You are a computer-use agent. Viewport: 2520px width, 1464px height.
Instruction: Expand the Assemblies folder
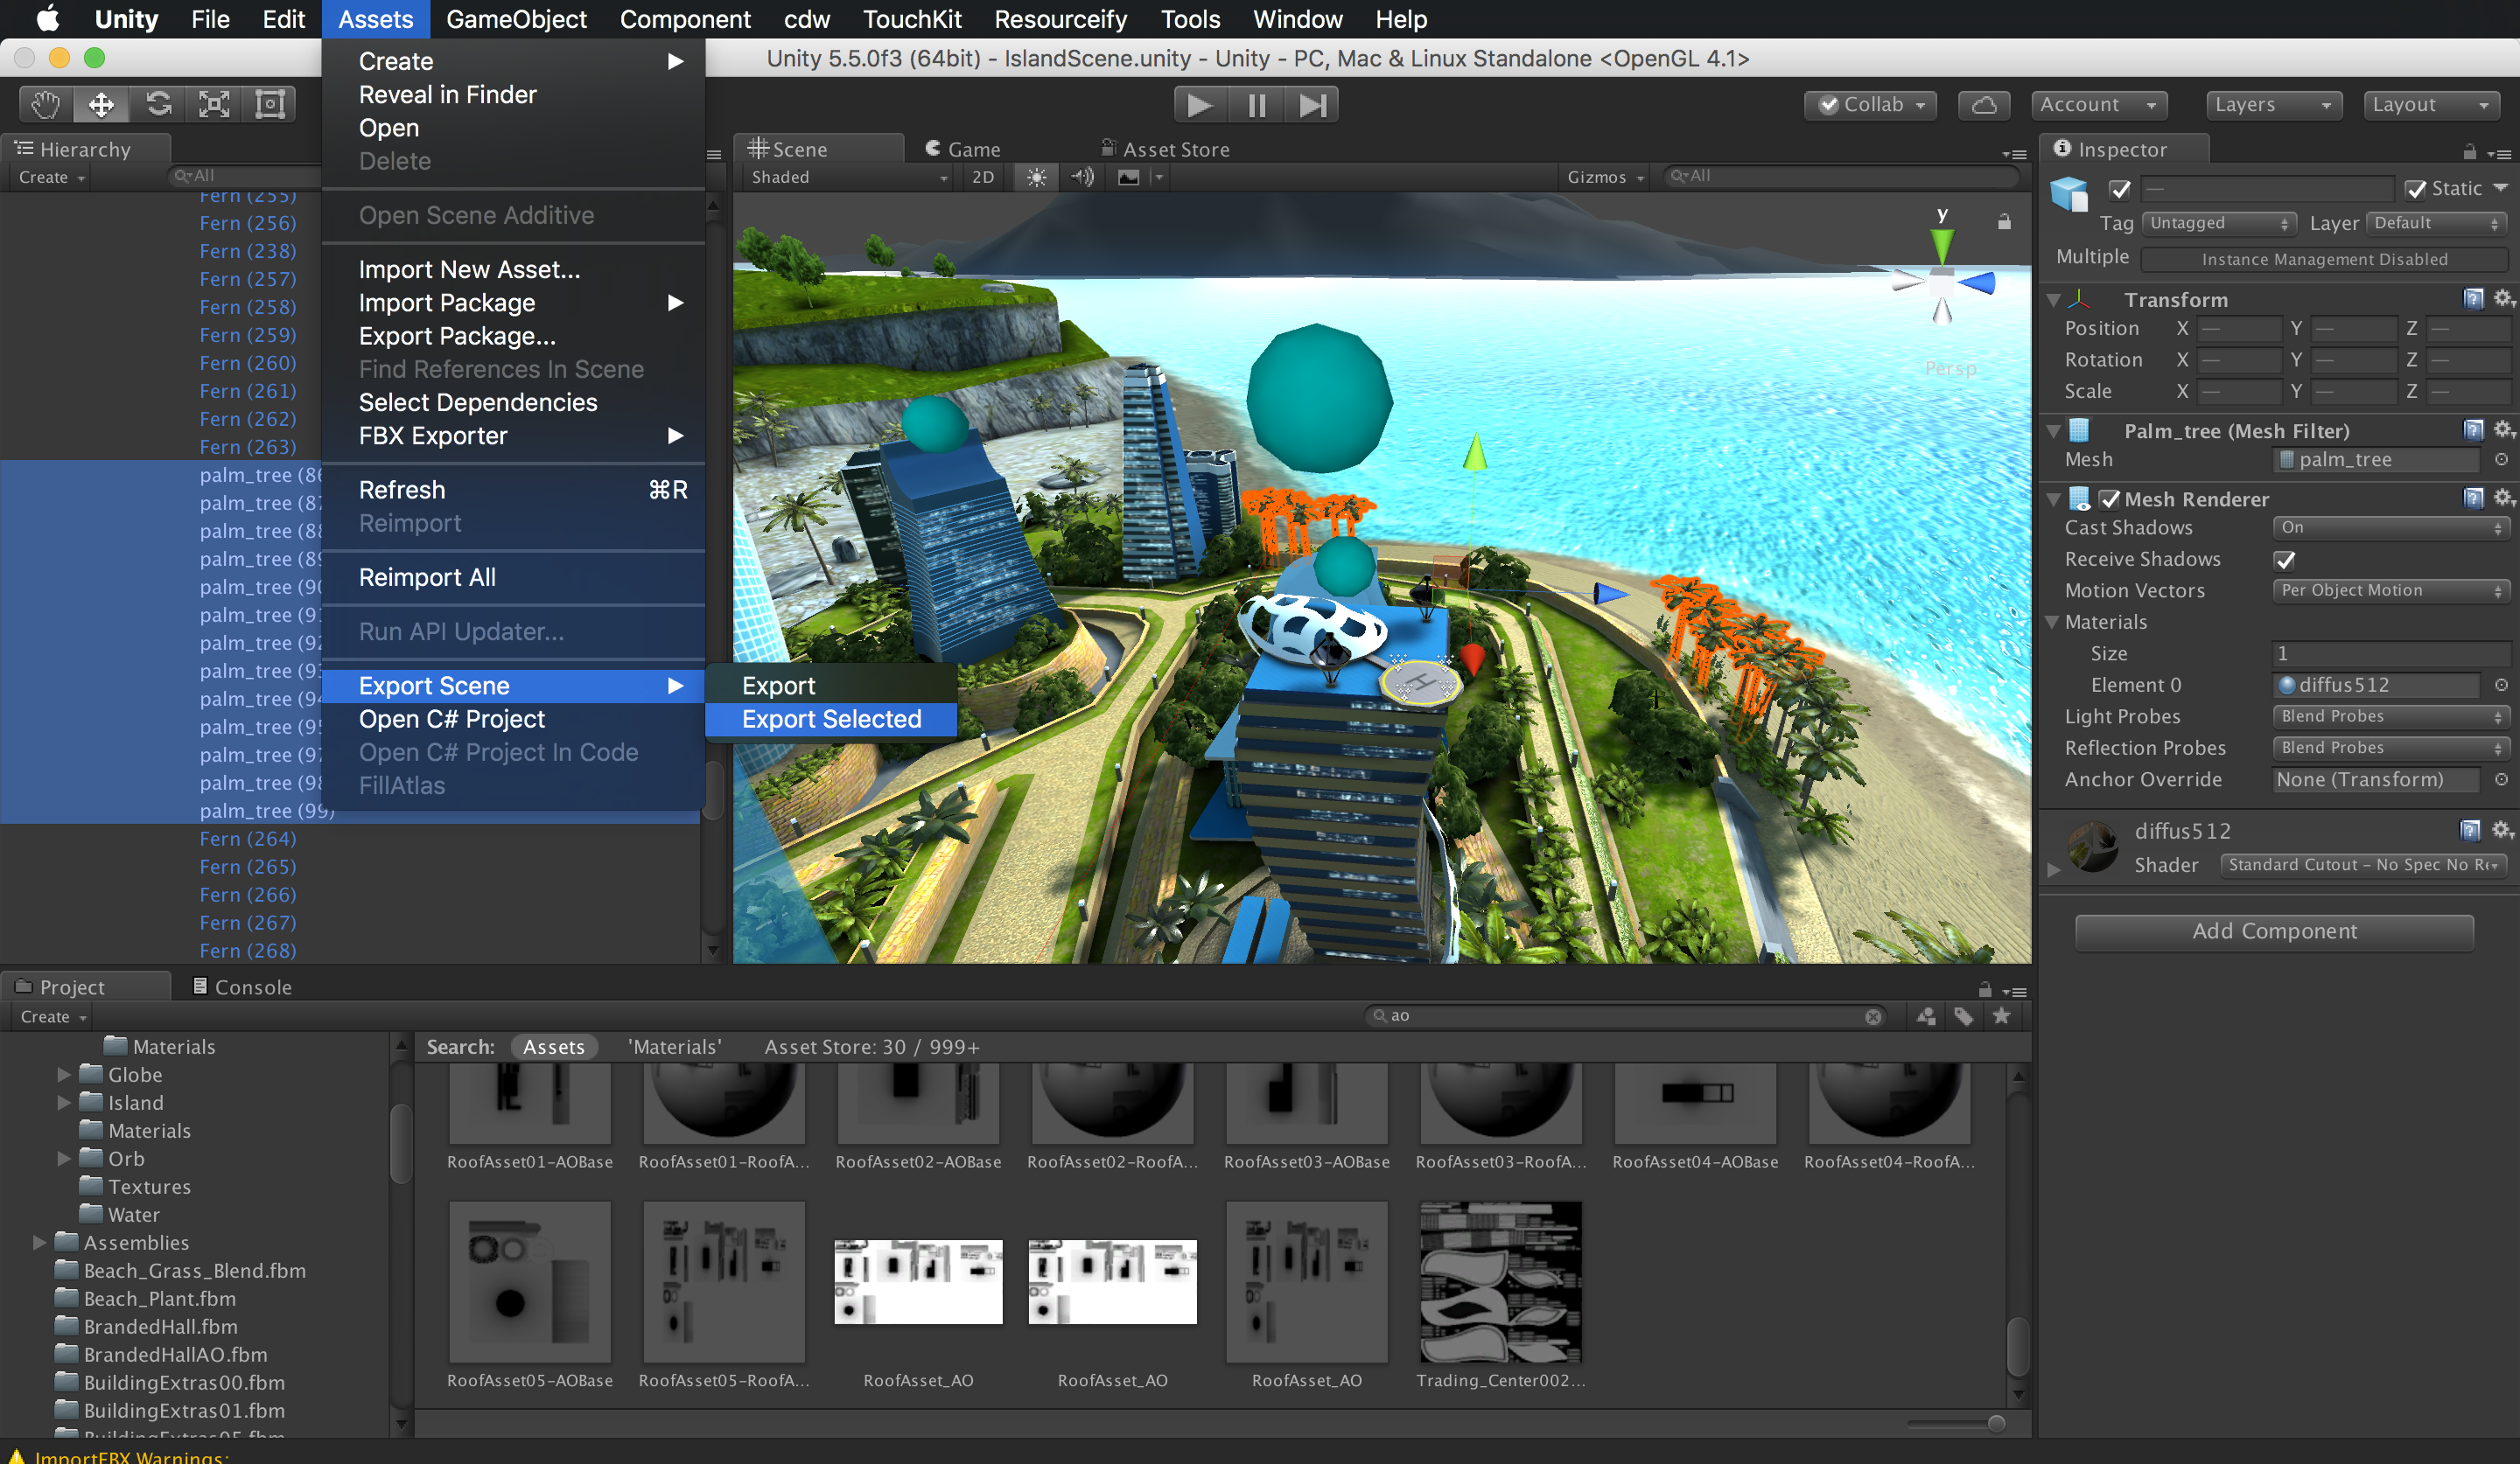[39, 1243]
